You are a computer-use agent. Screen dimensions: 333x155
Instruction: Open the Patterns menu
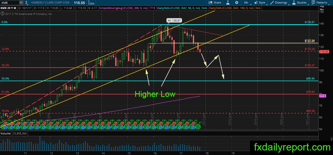tap(322, 3)
